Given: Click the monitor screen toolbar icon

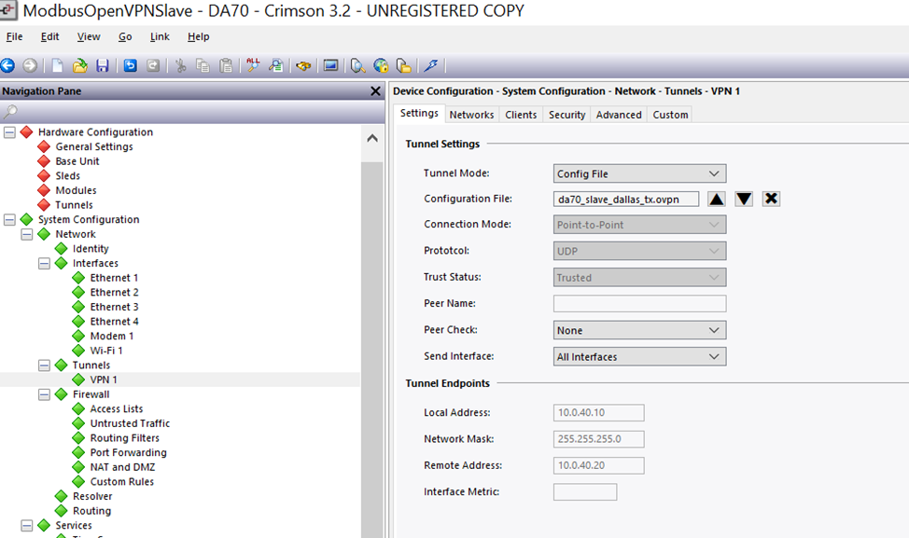Looking at the screenshot, I should point(330,66).
